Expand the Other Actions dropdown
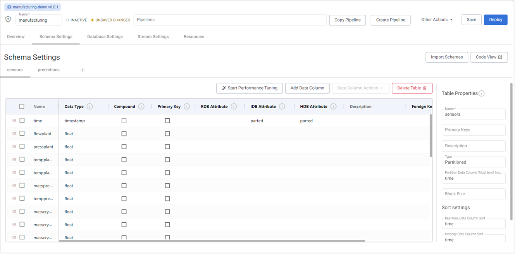 437,19
